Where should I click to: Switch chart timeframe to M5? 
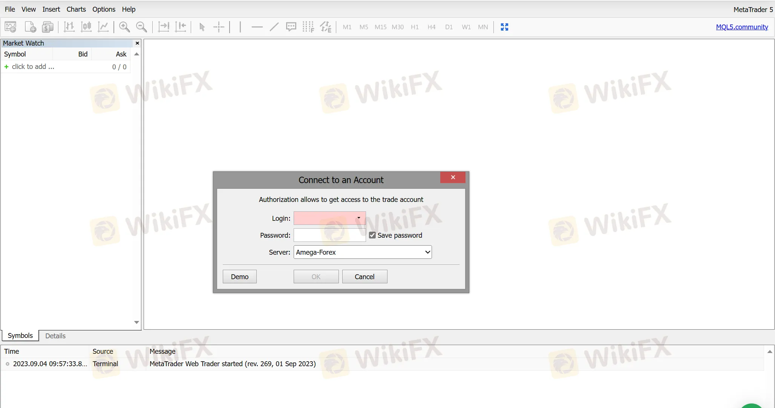[364, 27]
